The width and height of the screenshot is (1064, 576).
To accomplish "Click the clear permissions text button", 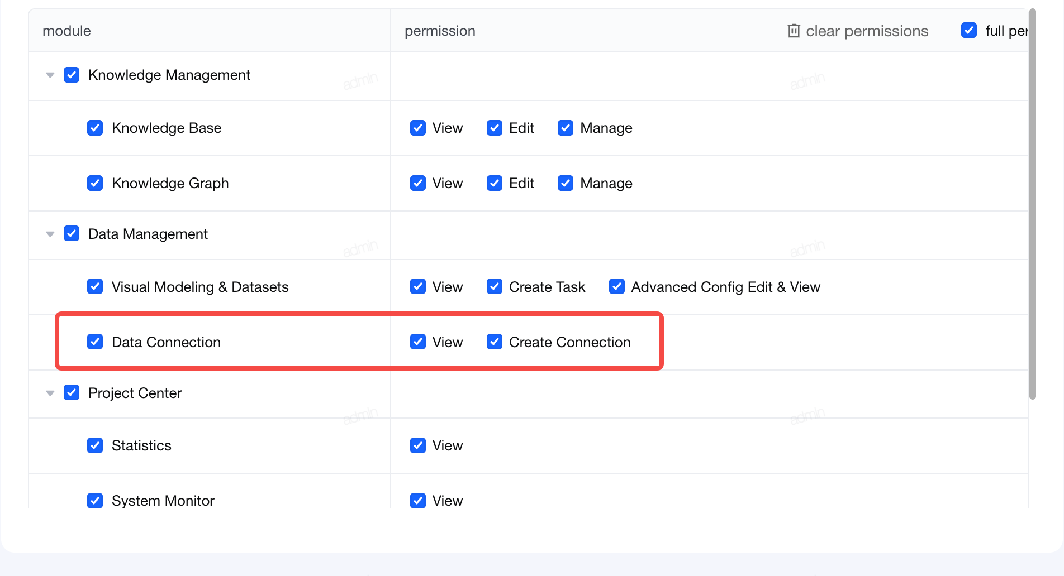I will click(x=867, y=31).
